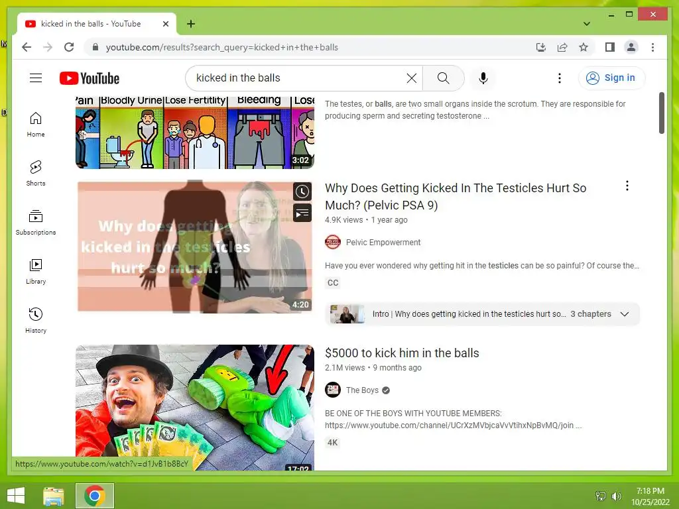Toggle the Chrome side panel

tap(610, 47)
